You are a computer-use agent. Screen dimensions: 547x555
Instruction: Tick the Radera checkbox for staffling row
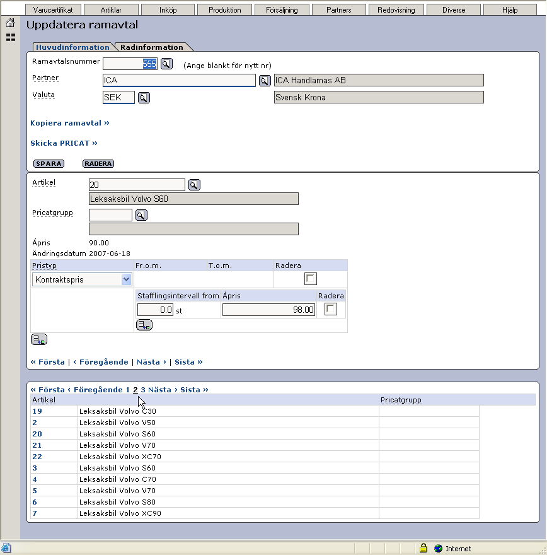[331, 309]
